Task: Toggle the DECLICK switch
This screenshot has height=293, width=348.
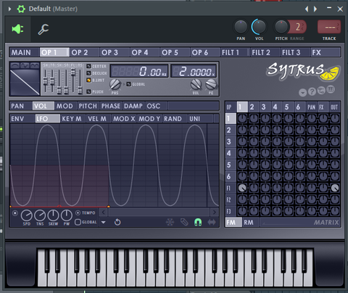Action: click(x=88, y=73)
